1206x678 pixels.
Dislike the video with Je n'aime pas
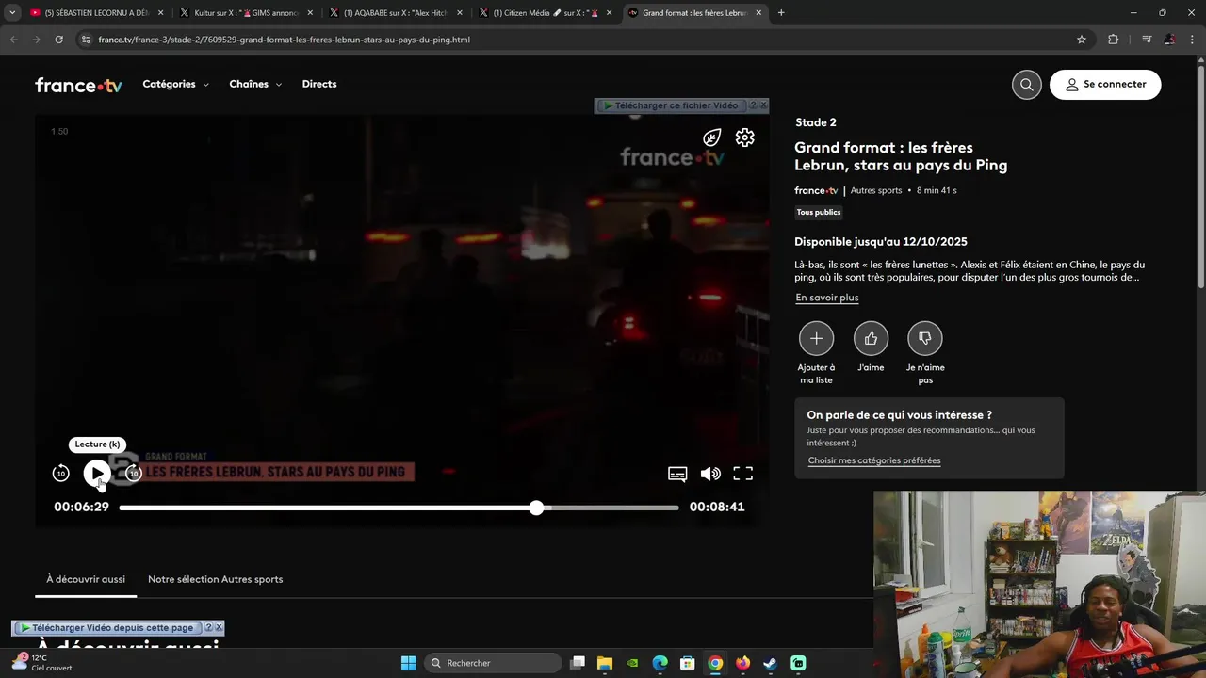coord(925,338)
